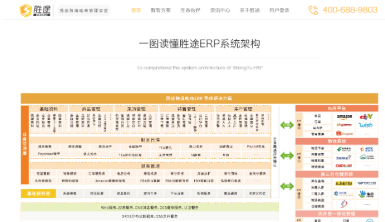The height and width of the screenshot is (222, 385).
Task: Click the phone number 400-688-9803
Action: point(350,10)
